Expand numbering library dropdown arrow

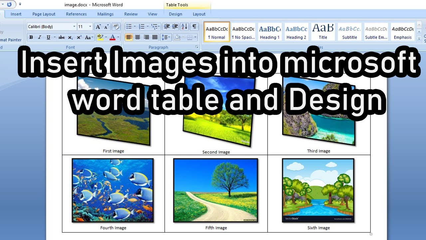147,27
